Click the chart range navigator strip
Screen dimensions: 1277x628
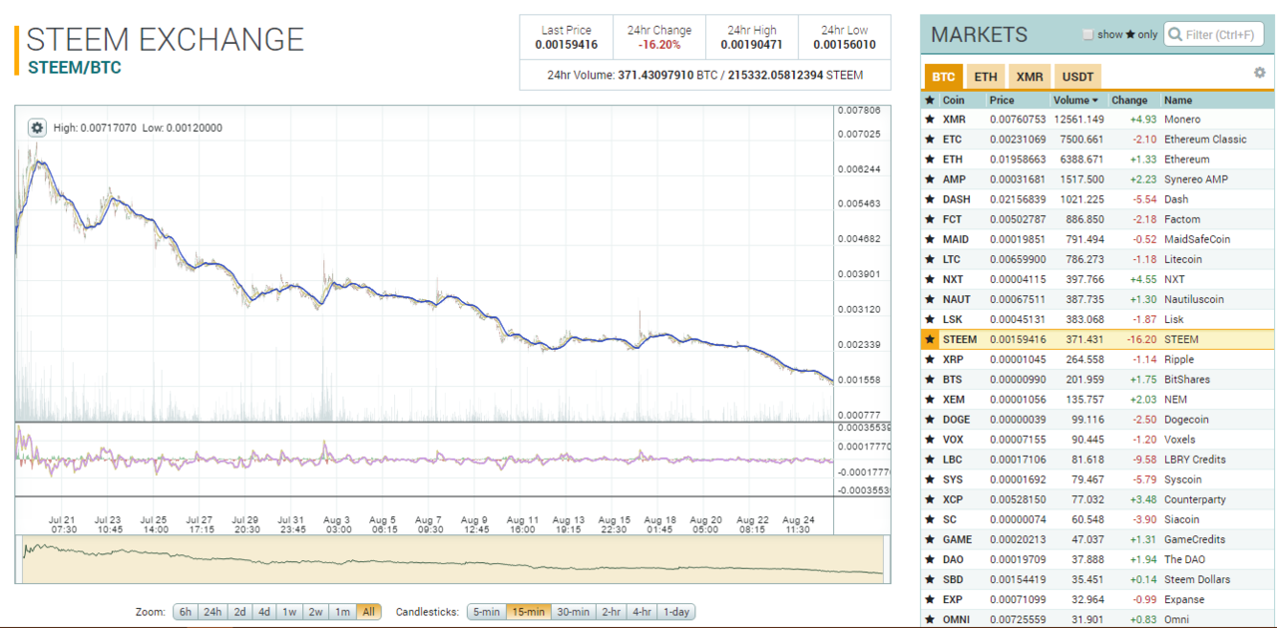tap(452, 559)
